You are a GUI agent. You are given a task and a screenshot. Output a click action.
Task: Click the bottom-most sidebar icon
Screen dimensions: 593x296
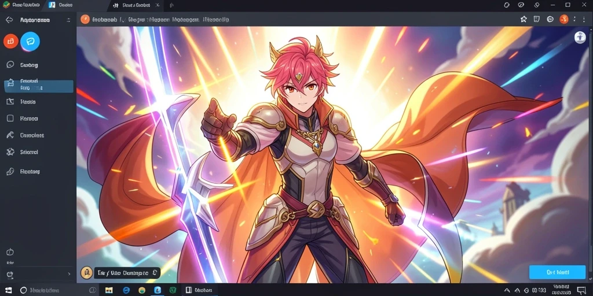pos(10,275)
